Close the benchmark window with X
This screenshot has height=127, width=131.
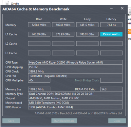click(122, 8)
